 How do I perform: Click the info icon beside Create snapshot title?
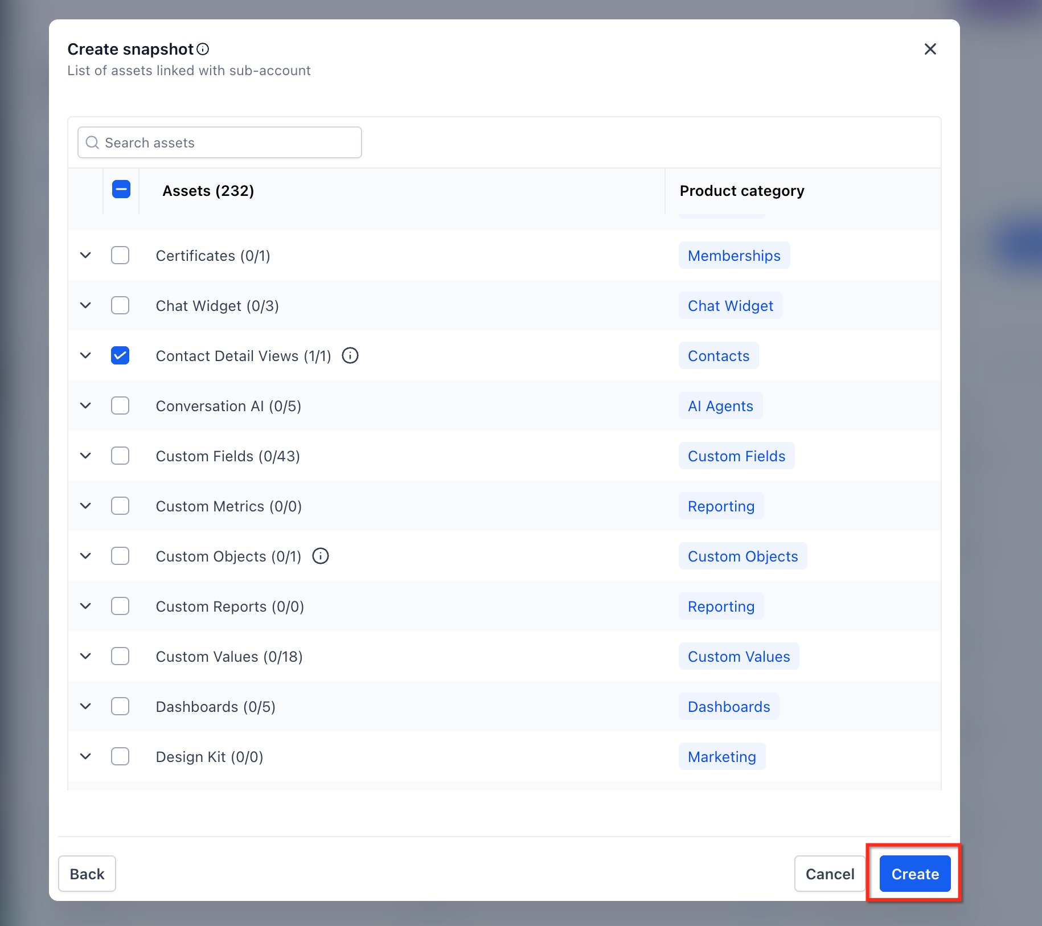pos(203,50)
